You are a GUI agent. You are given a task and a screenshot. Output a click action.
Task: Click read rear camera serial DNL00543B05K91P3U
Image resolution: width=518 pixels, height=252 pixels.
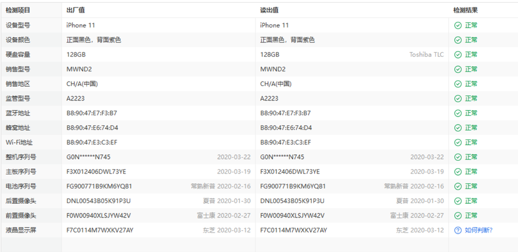tap(292, 201)
